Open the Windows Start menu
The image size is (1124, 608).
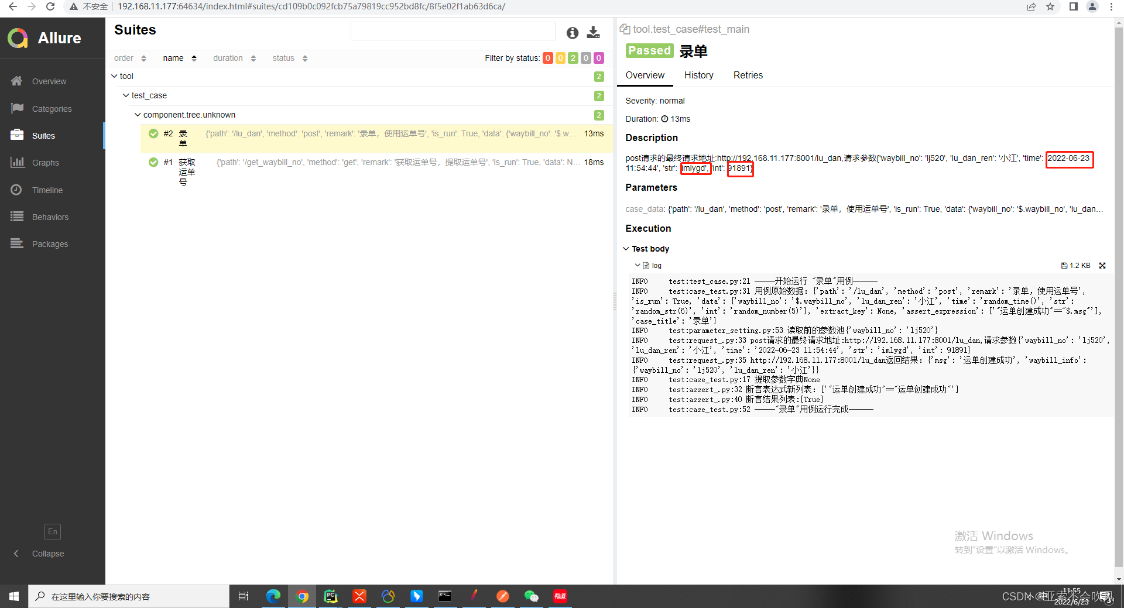(x=14, y=596)
